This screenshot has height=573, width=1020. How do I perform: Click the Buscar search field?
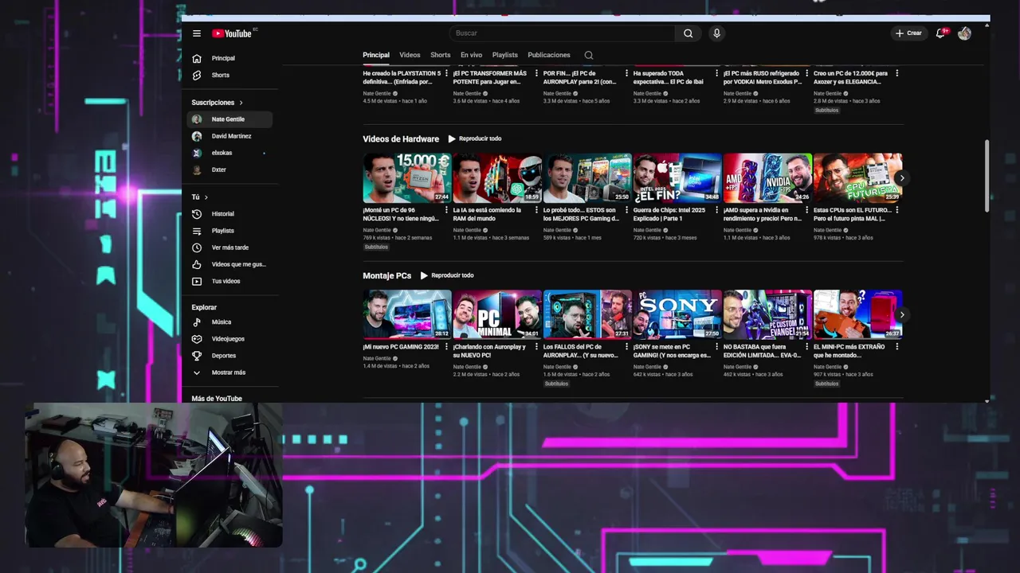point(563,33)
